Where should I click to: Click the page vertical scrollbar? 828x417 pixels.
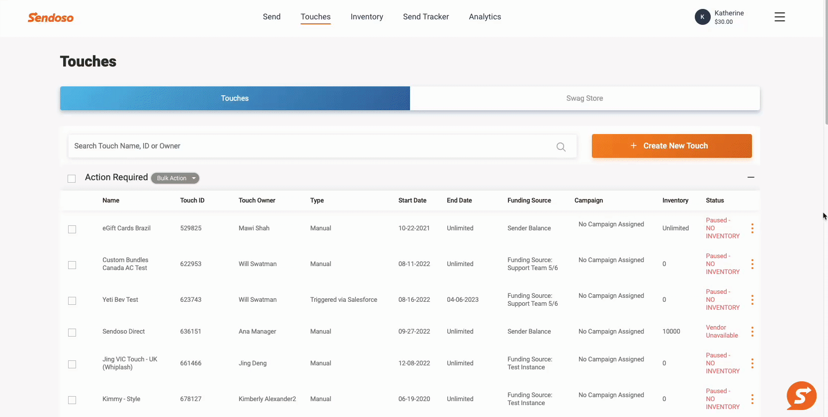[x=826, y=62]
